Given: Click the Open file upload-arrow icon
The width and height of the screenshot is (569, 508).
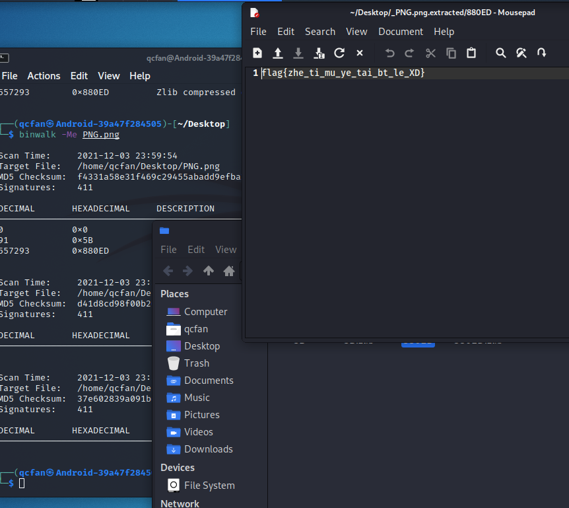Looking at the screenshot, I should [278, 53].
